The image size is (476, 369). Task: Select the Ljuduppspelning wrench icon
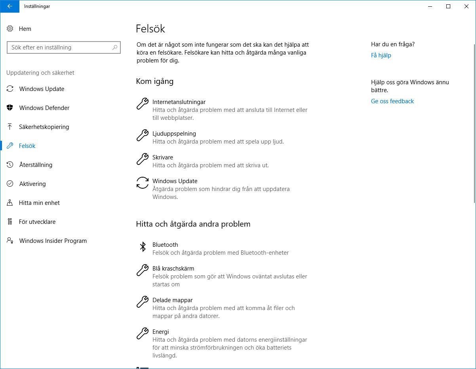click(142, 136)
